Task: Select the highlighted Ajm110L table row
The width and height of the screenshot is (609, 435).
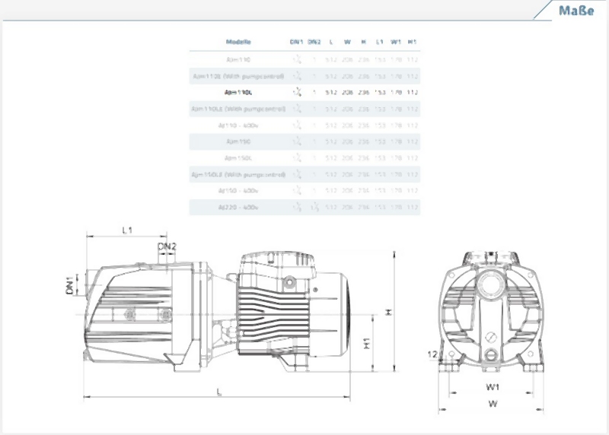Action: (x=304, y=92)
